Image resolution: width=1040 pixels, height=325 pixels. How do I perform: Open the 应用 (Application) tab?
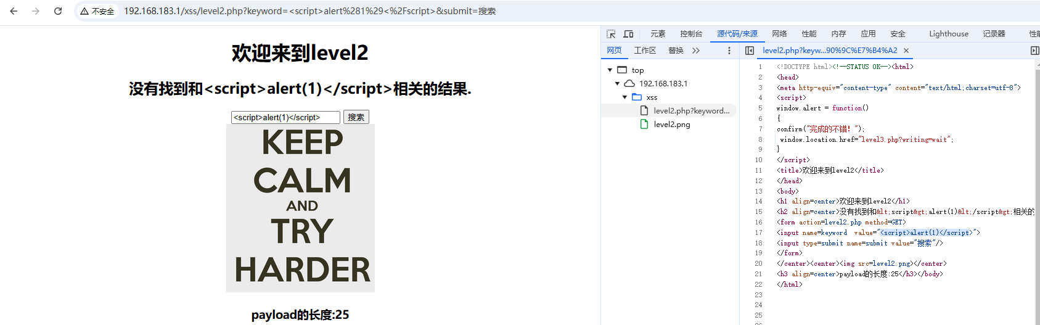(868, 34)
